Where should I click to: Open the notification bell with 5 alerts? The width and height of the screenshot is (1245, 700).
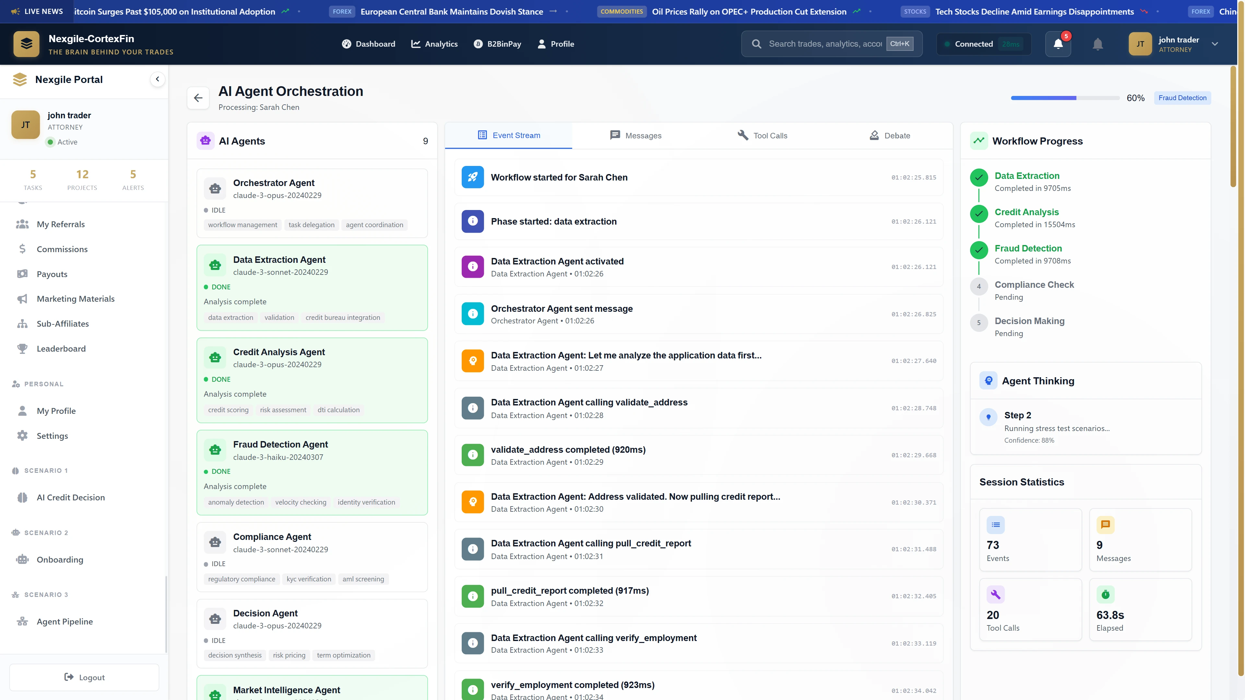pyautogui.click(x=1058, y=43)
